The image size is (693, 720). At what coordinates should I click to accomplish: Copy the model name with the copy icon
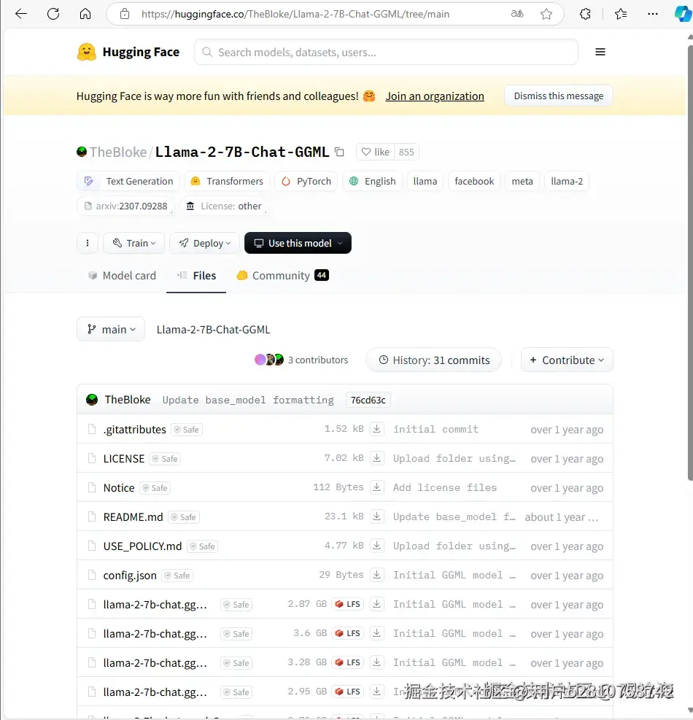[339, 152]
